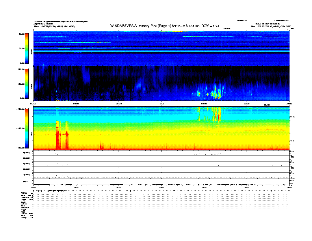Click the 08:00 tick label under RAD1 panel
Screen dimensions: 312x241
point(119,104)
